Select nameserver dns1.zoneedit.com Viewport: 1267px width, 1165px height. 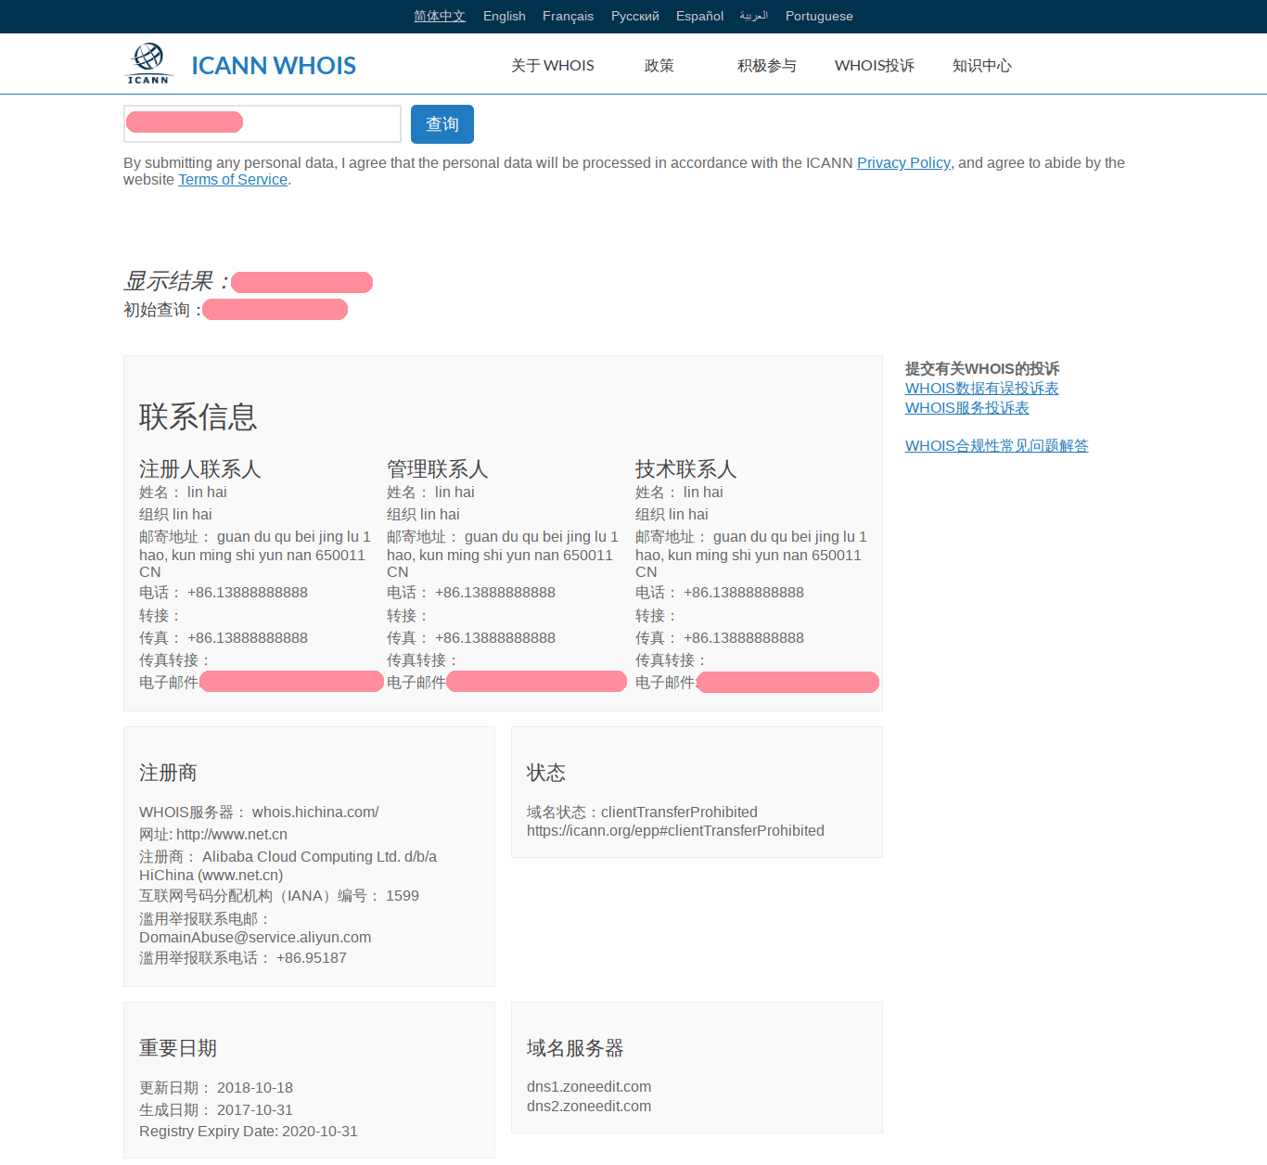click(x=589, y=1086)
